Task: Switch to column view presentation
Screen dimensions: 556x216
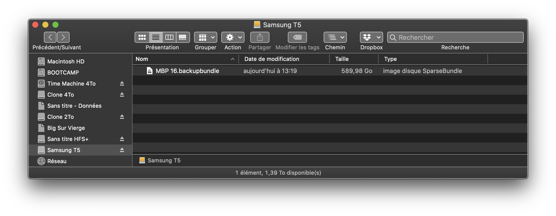Action: 169,37
